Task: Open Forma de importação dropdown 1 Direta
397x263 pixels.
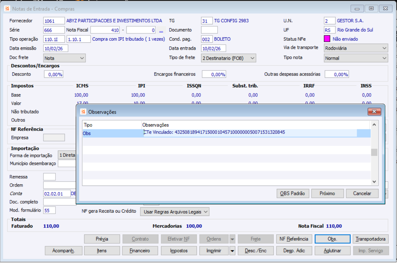Action: tap(67, 155)
